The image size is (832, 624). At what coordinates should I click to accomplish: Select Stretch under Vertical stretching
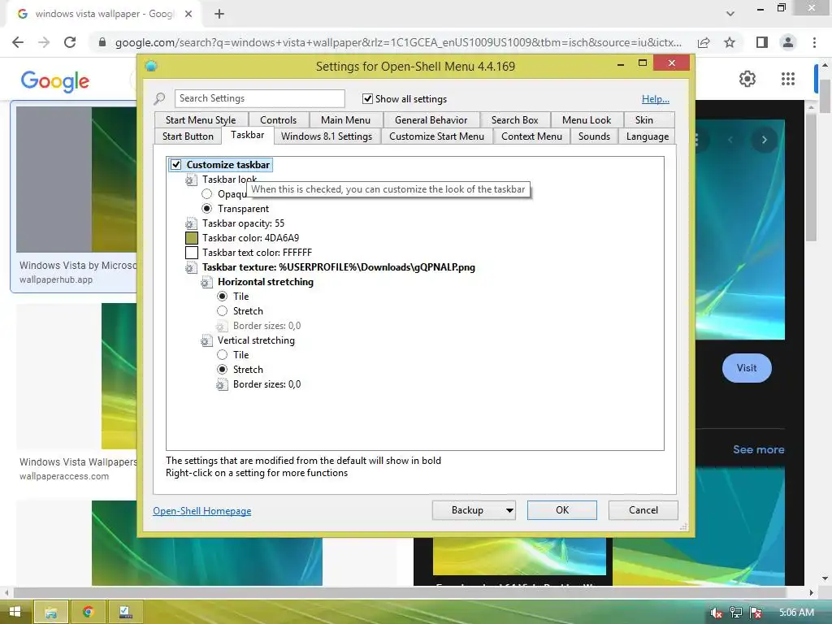coord(223,370)
